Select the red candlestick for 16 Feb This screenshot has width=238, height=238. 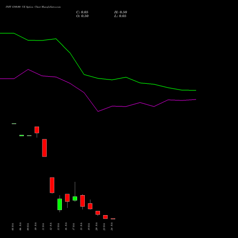(67, 198)
